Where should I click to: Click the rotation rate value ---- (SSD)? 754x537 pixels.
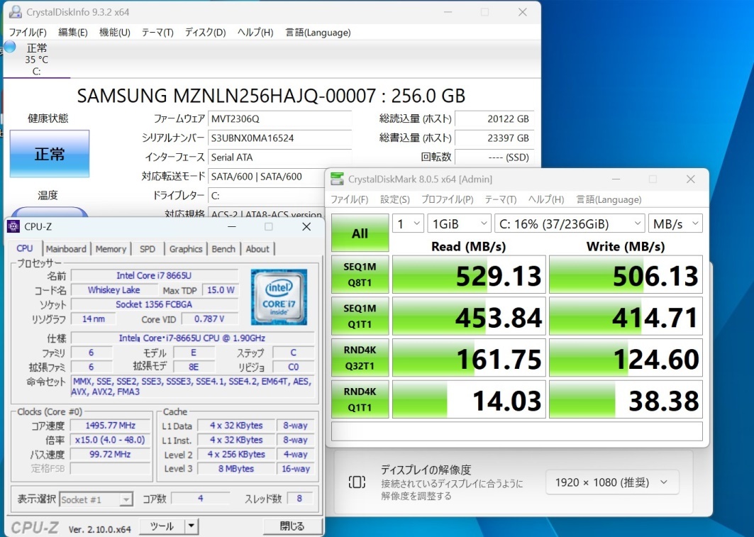pyautogui.click(x=494, y=157)
